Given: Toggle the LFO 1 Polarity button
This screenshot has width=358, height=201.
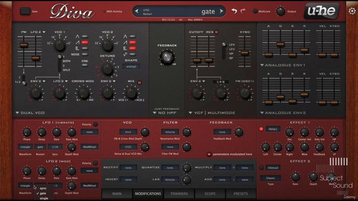Looking at the screenshot, I should click(96, 125).
